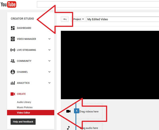Click the Help and feedback button
The width and height of the screenshot is (159, 130).
[x=23, y=122]
